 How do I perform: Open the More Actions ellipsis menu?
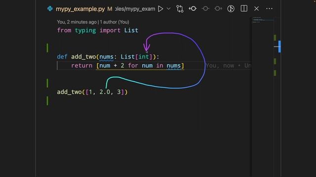269,9
